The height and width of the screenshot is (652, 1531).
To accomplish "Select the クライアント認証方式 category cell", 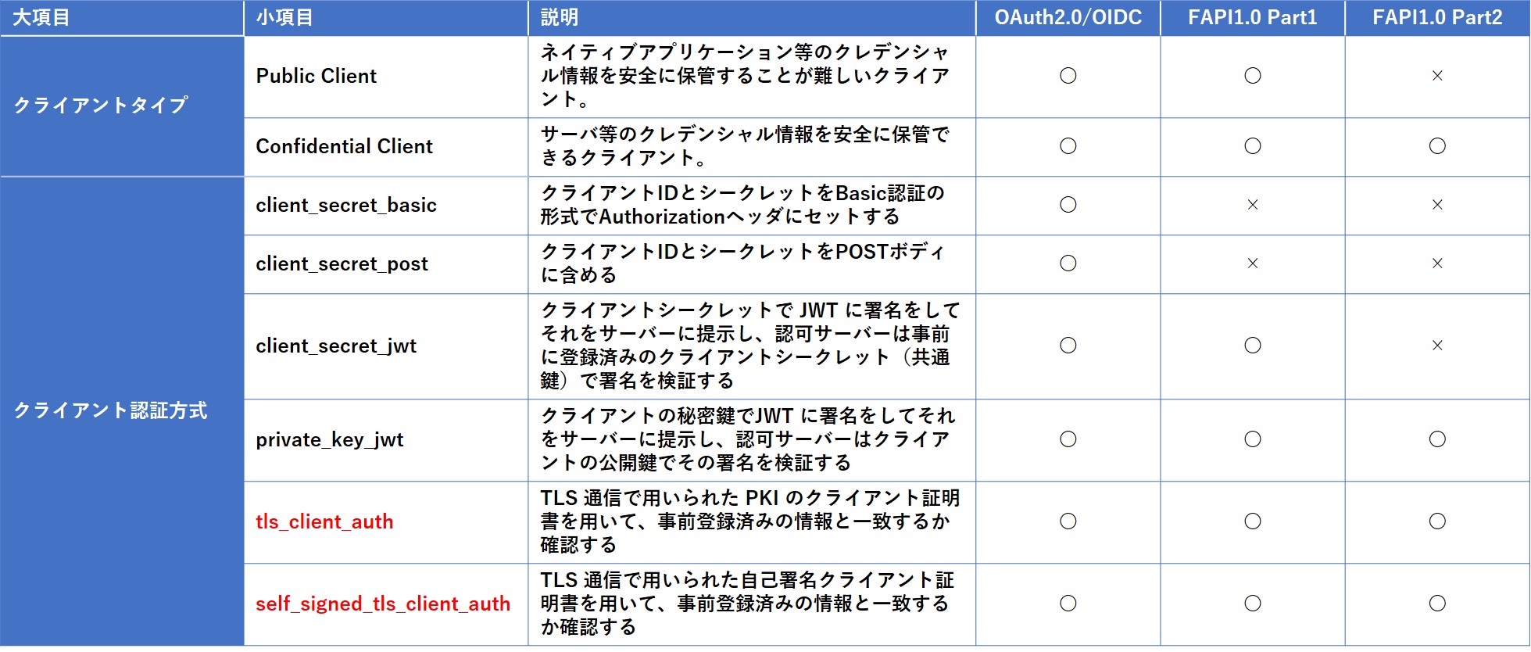I will tap(110, 410).
